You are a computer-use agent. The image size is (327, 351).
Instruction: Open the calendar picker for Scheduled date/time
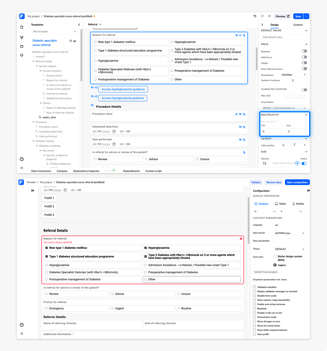[x=114, y=131]
